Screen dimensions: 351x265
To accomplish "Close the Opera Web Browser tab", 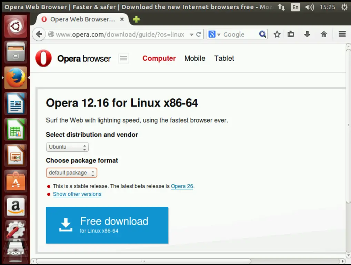I will 122,19.
